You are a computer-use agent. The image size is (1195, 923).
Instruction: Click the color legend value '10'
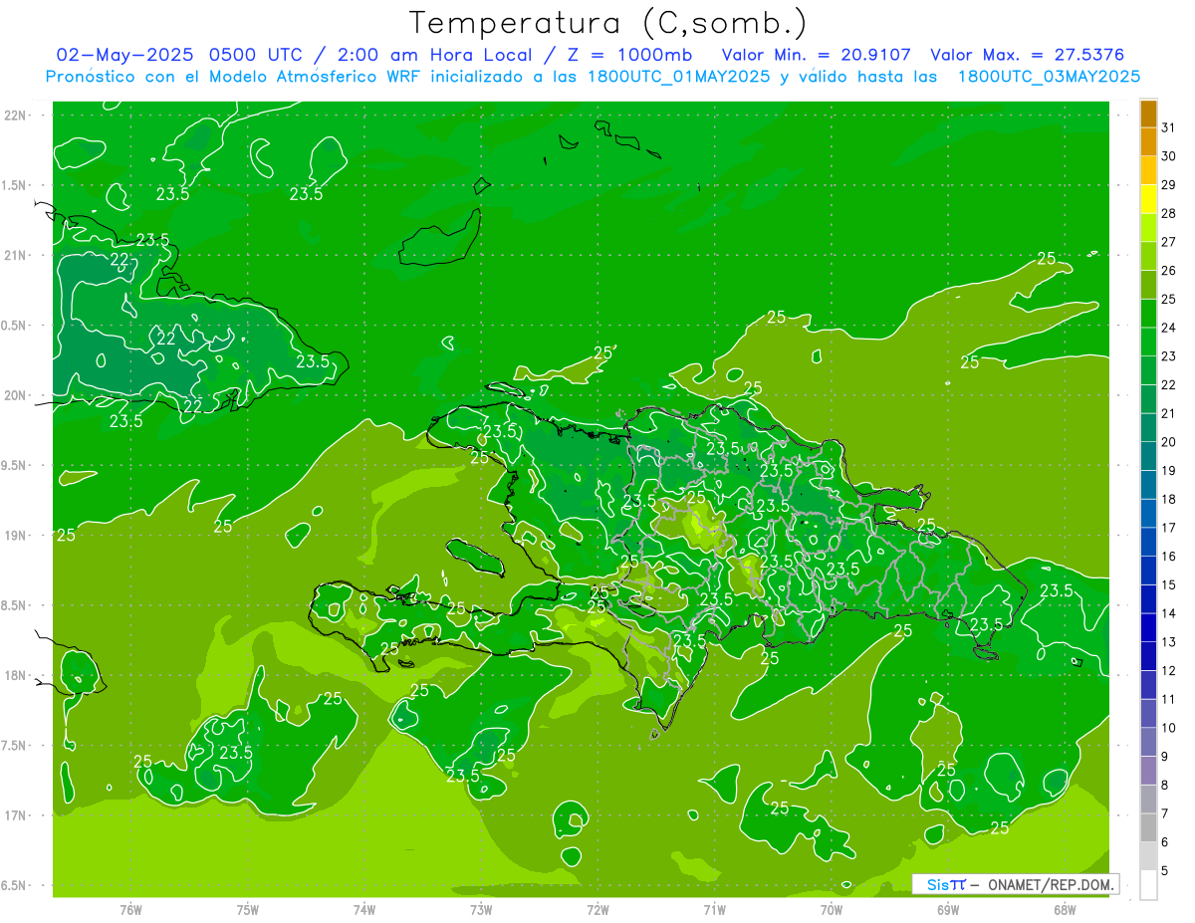(x=1169, y=728)
